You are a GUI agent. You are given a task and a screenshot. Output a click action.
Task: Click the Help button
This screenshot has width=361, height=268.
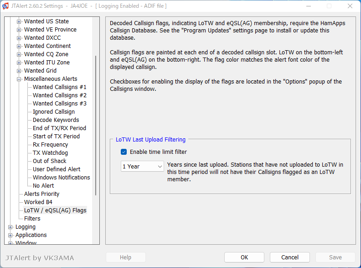[x=125, y=257]
